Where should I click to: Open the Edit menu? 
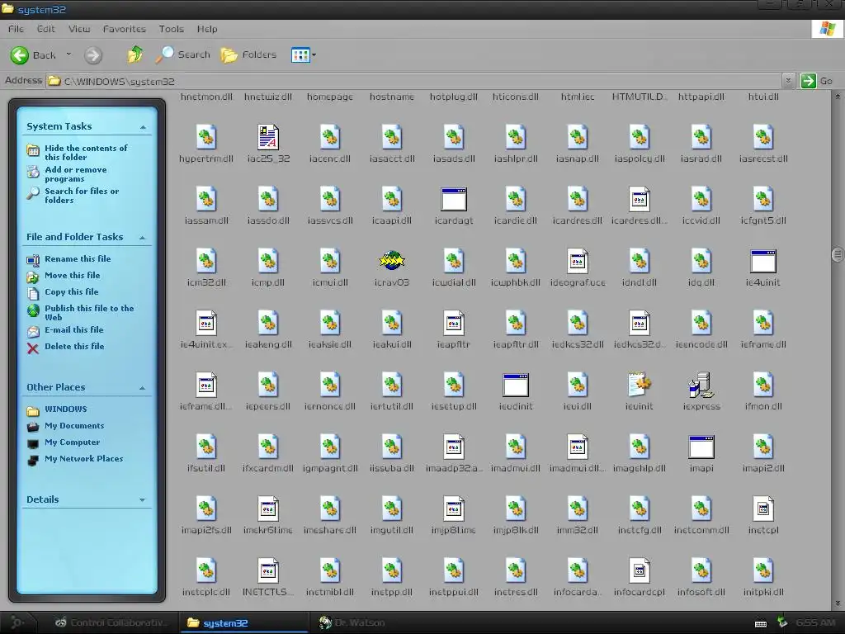pos(46,29)
